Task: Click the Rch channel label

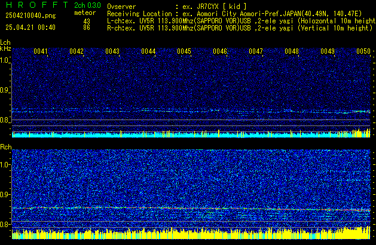Action: coord(6,147)
